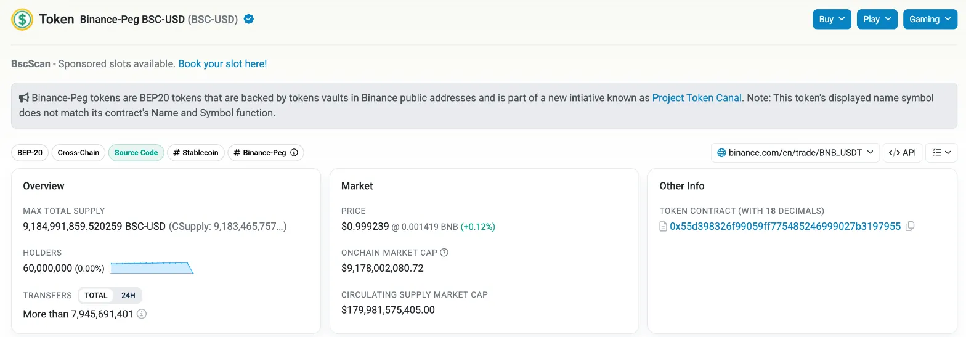966x337 pixels.
Task: Click the Market card heading
Action: point(357,185)
